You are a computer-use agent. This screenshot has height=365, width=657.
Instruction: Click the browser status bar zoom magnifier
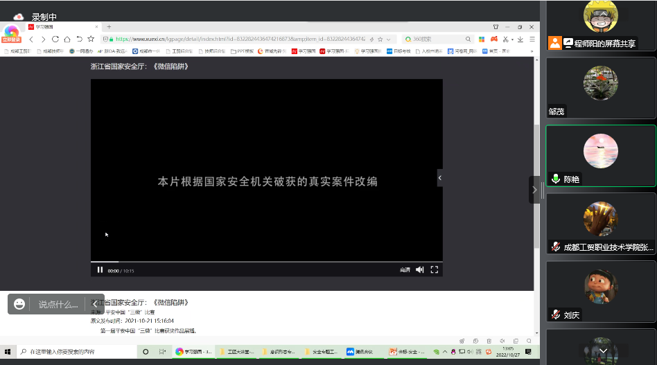tap(529, 341)
